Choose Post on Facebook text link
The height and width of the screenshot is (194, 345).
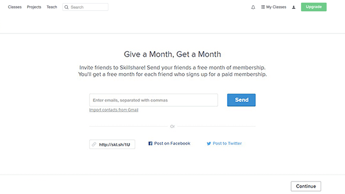[172, 143]
